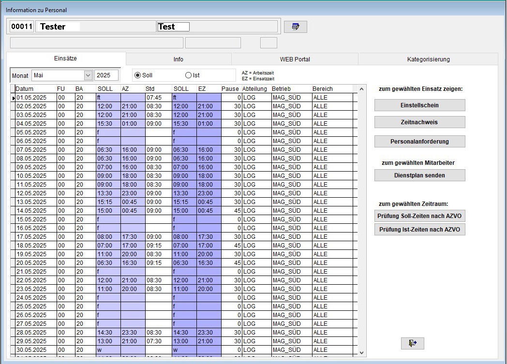Click the Abteilung column header
The image size is (507, 364).
(256, 89)
